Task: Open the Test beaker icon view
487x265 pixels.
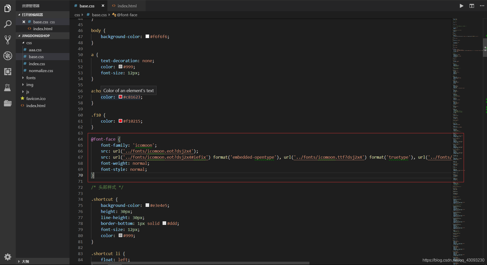Action: click(8, 87)
